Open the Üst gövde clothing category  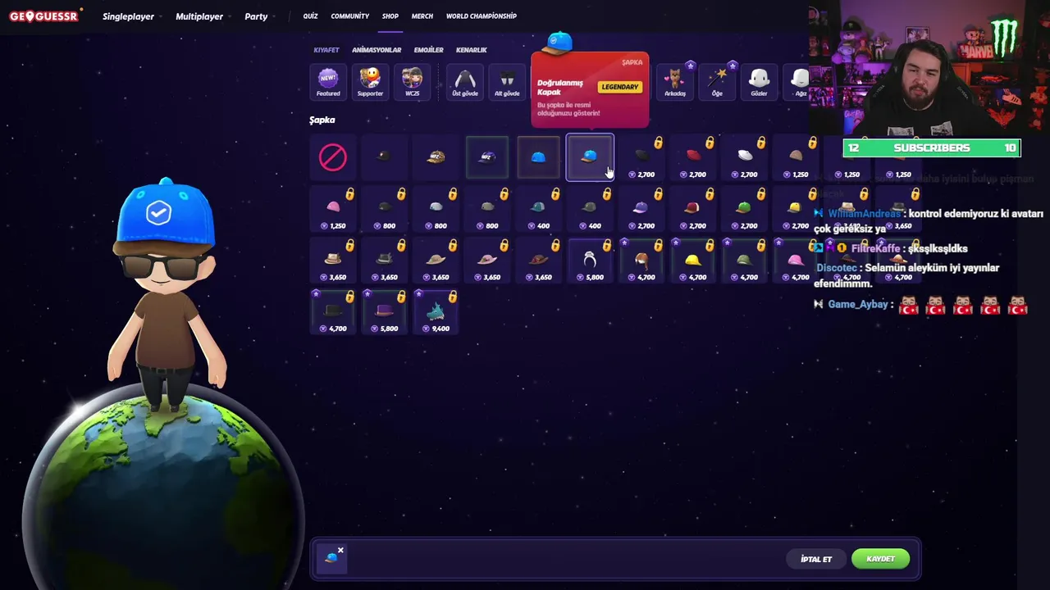tap(465, 83)
